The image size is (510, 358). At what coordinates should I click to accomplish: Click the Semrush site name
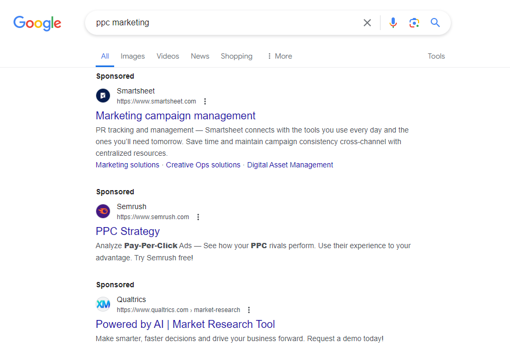pyautogui.click(x=132, y=206)
